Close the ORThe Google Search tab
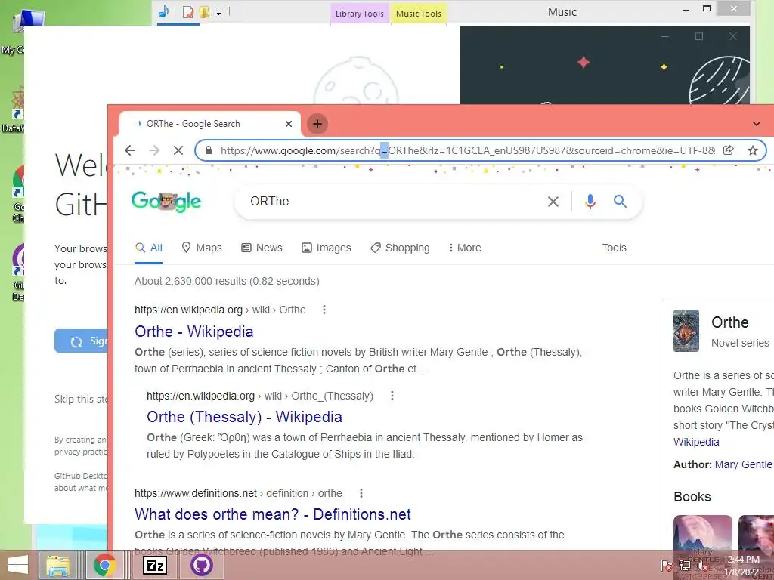Viewport: 774px width, 580px height. pos(289,124)
